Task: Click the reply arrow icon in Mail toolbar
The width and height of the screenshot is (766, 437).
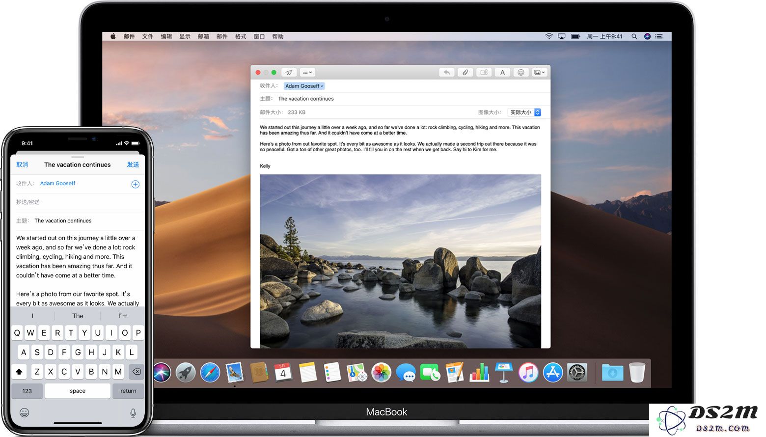Action: tap(447, 72)
